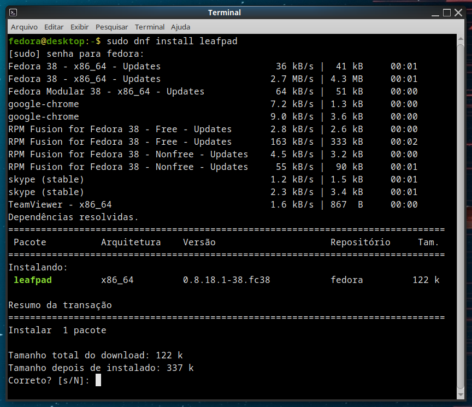Click the 00:02 time value
This screenshot has width=472, height=407.
(404, 142)
